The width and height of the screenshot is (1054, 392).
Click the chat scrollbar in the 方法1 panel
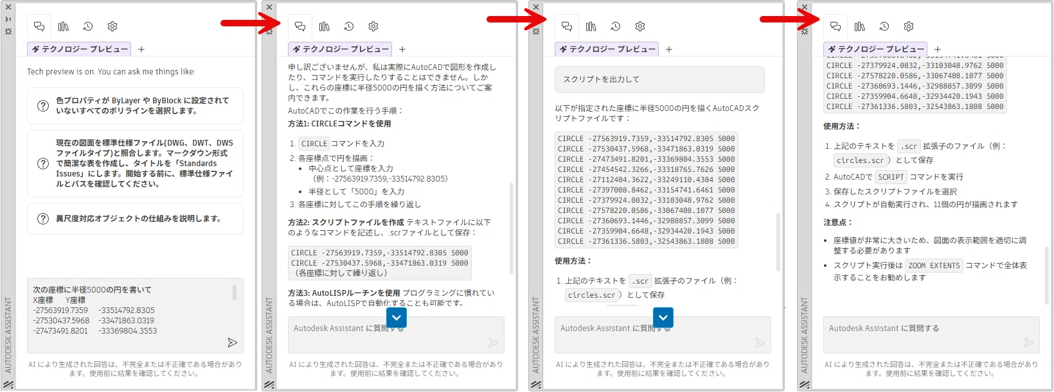point(512,228)
